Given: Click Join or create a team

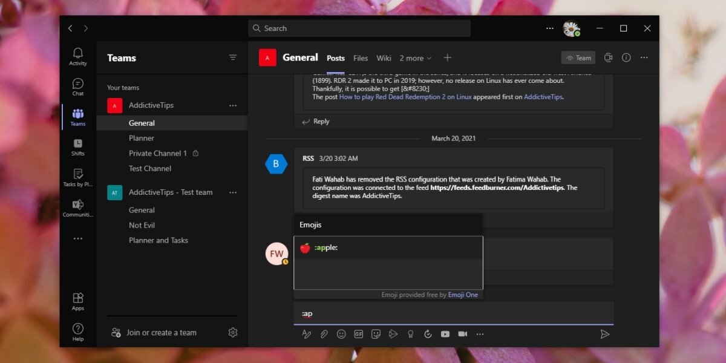Looking at the screenshot, I should (x=161, y=333).
